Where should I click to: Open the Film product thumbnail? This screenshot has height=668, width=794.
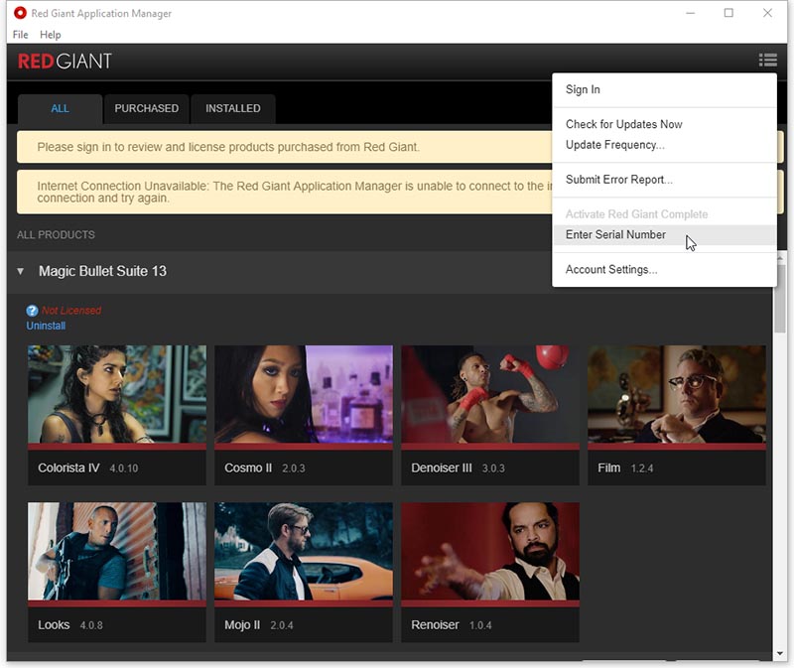[677, 394]
